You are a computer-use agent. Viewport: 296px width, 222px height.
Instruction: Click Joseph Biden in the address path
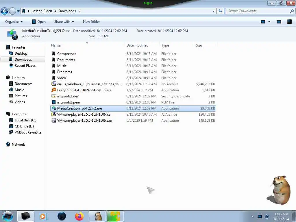click(x=42, y=11)
